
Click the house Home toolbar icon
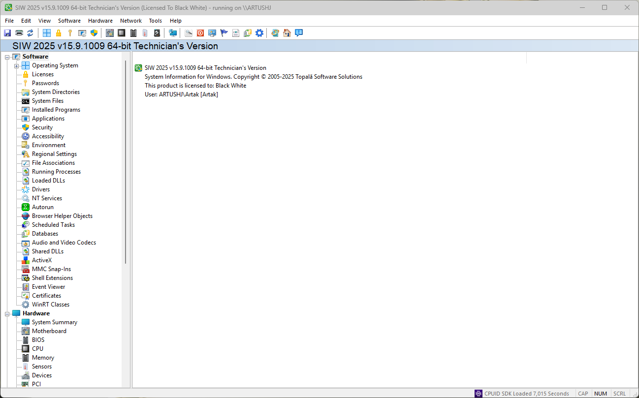point(287,33)
